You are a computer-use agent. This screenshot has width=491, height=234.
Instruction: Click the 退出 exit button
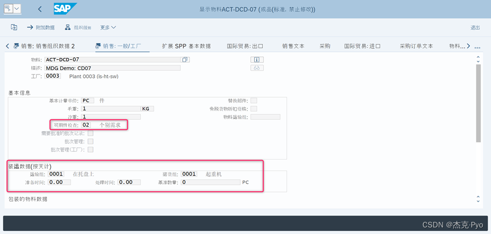coord(475,28)
